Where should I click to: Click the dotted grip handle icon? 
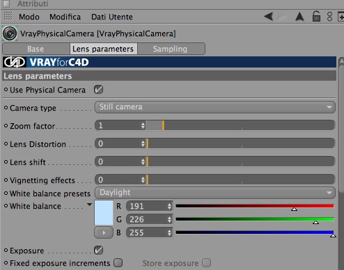8,16
